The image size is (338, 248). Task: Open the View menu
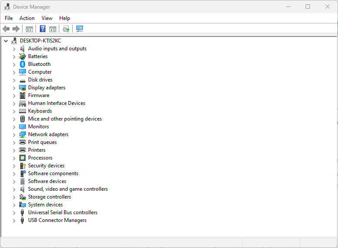point(47,18)
